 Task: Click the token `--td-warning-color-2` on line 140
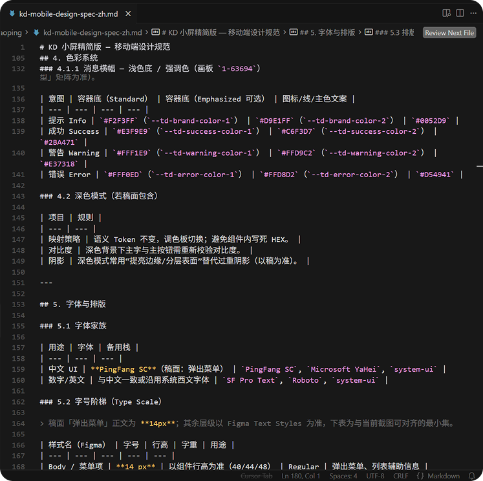click(372, 153)
